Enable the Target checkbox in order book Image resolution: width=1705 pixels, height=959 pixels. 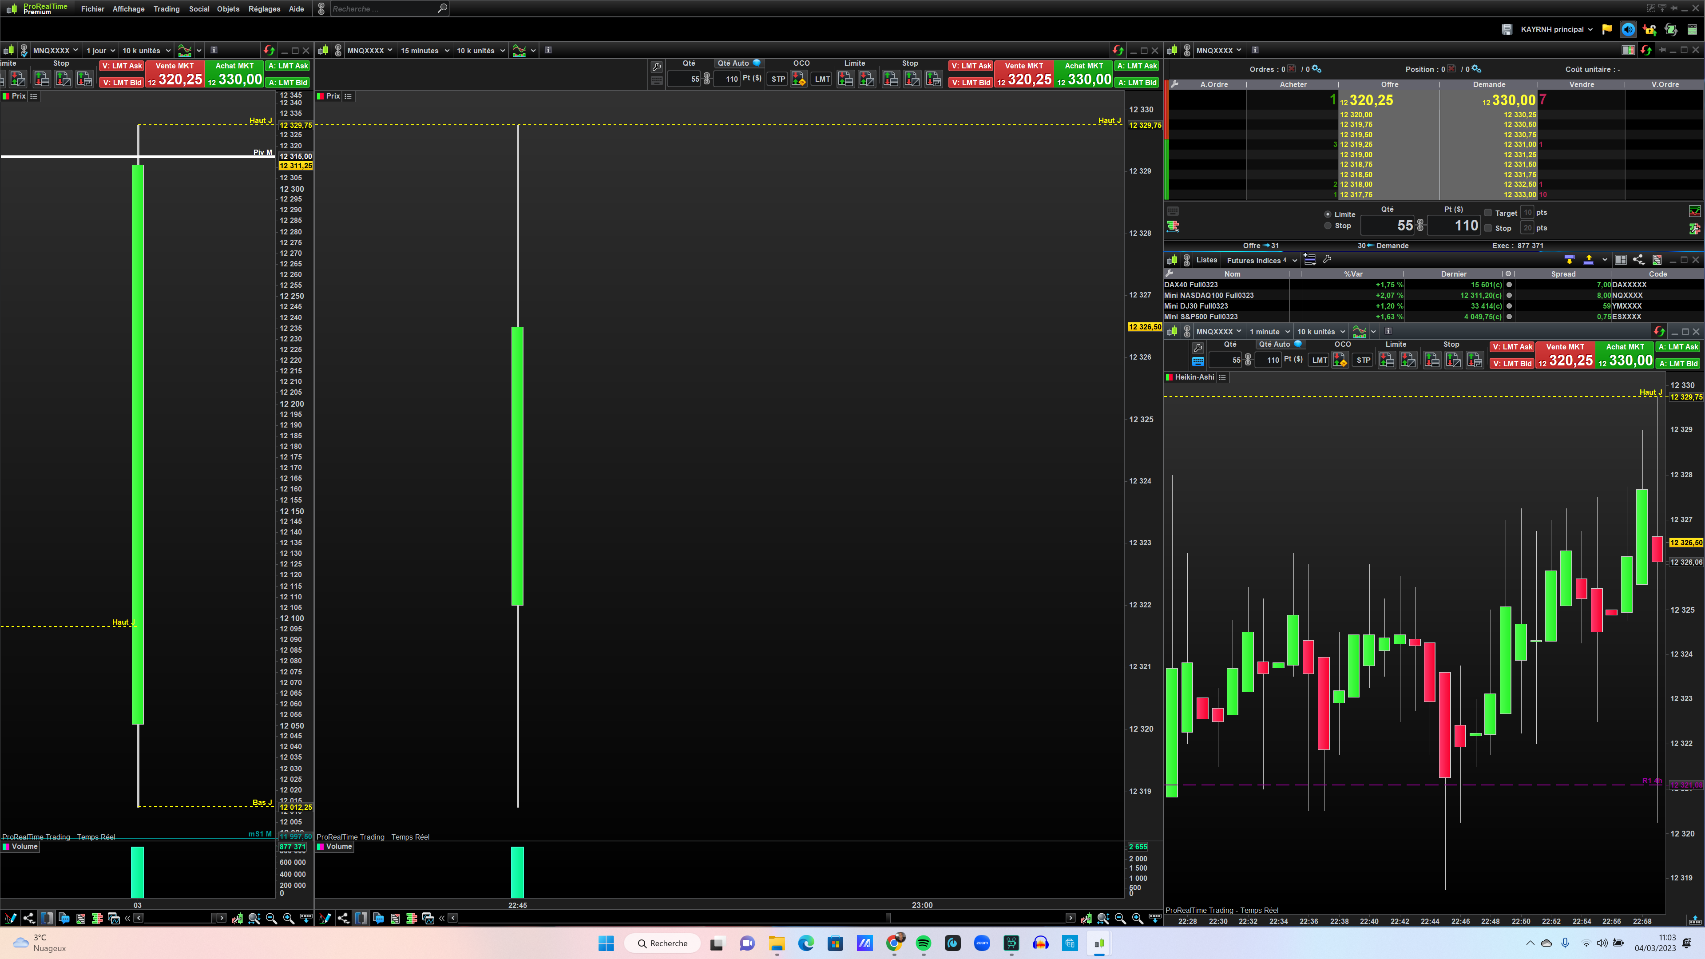pyautogui.click(x=1488, y=213)
